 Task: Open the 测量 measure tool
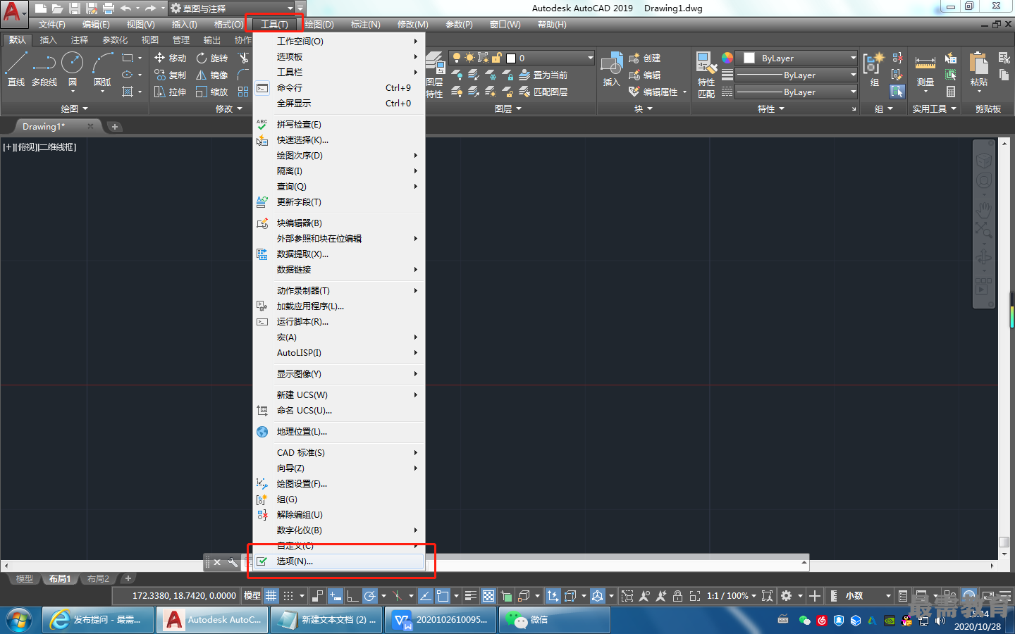pos(925,70)
